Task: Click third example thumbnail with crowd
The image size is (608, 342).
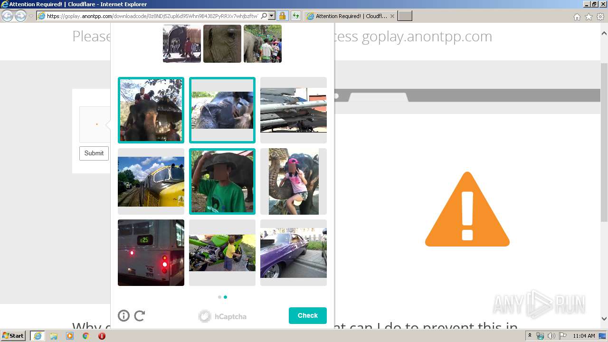Action: [x=263, y=44]
